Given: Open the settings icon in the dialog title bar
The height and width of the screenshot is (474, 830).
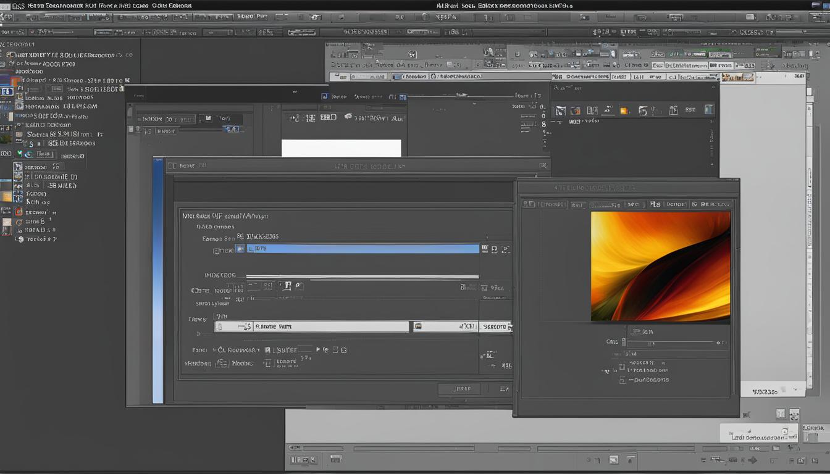Looking at the screenshot, I should 543,165.
